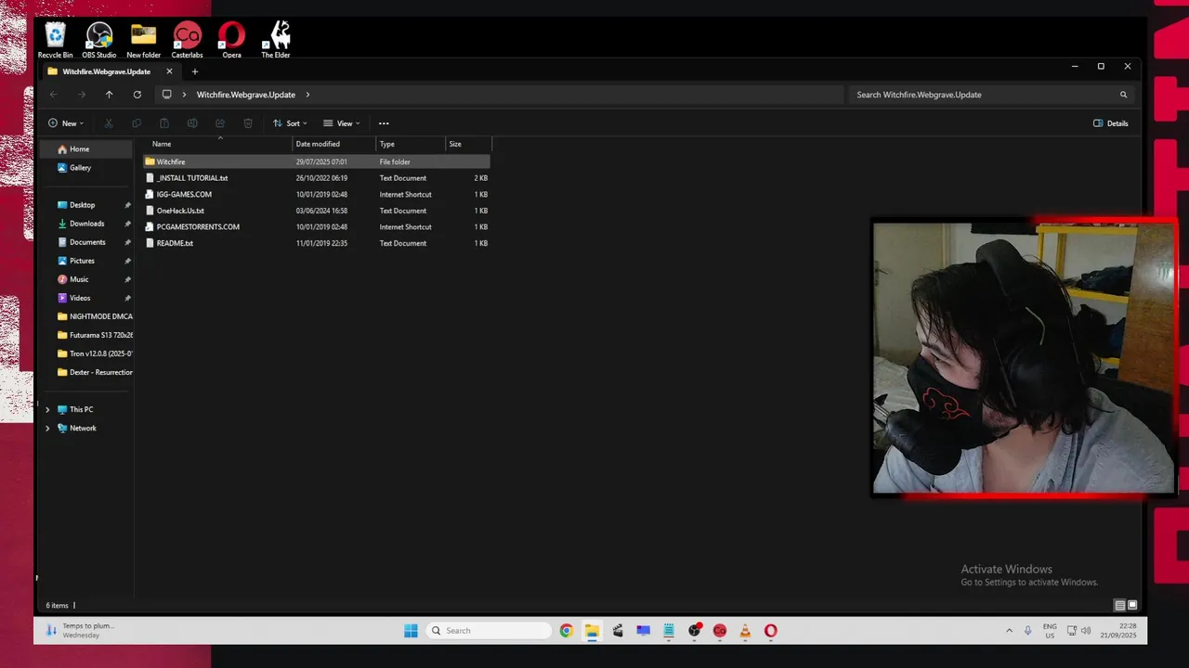Image resolution: width=1189 pixels, height=668 pixels.
Task: Launch Casterlabs from the desktop
Action: [187, 41]
